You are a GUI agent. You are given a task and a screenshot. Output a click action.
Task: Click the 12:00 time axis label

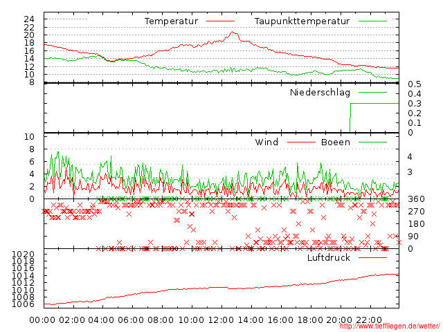click(221, 320)
